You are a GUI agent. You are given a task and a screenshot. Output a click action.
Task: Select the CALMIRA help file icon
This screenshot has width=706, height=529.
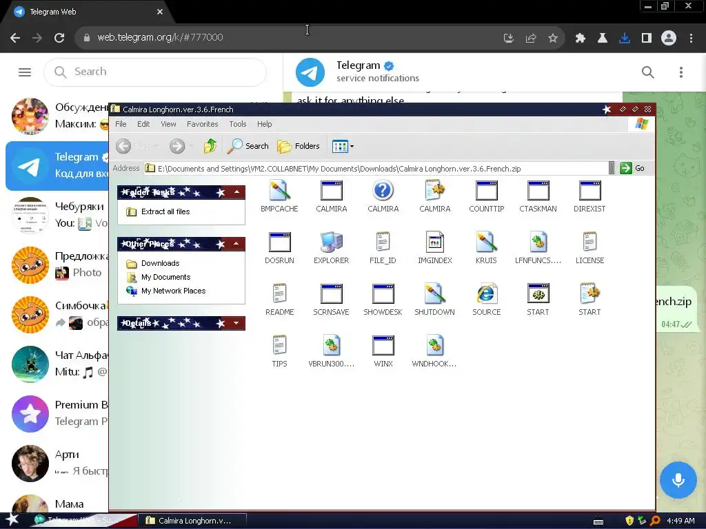tap(383, 191)
